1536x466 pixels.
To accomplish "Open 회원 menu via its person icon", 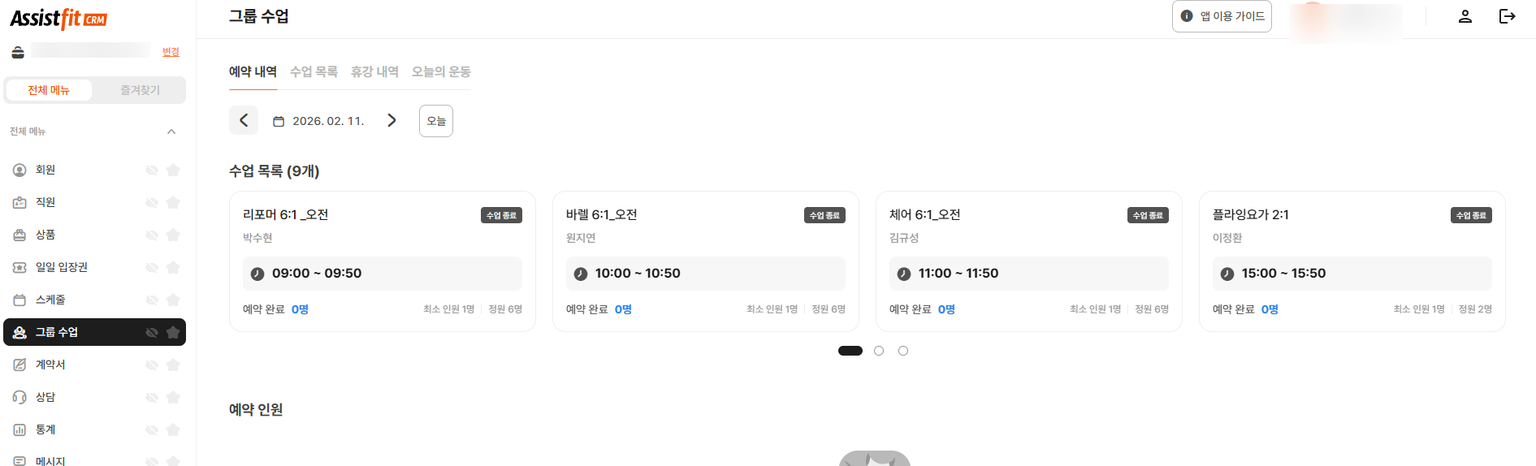I will tap(19, 170).
